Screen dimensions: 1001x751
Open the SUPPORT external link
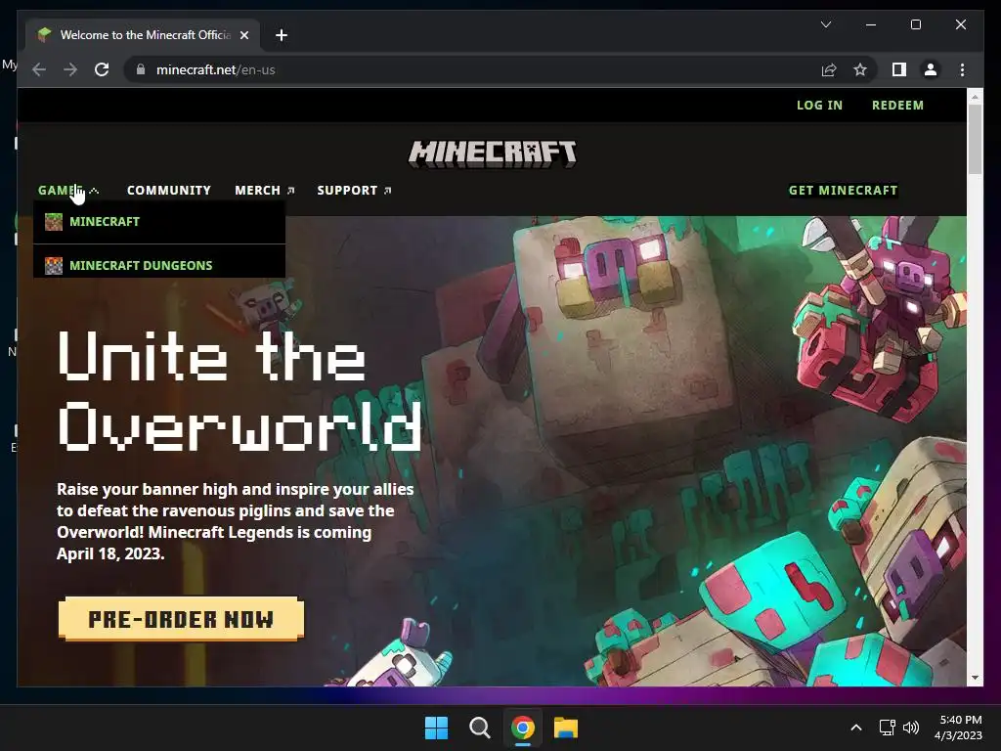click(x=354, y=191)
